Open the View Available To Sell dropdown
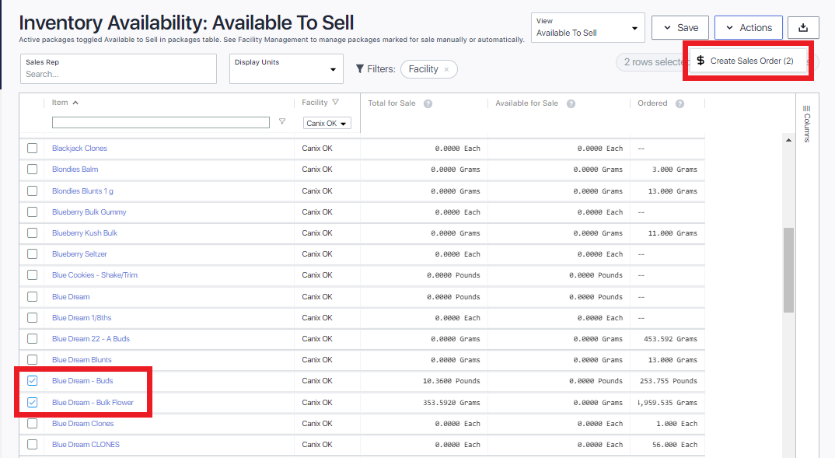Image resolution: width=835 pixels, height=458 pixels. click(x=587, y=28)
